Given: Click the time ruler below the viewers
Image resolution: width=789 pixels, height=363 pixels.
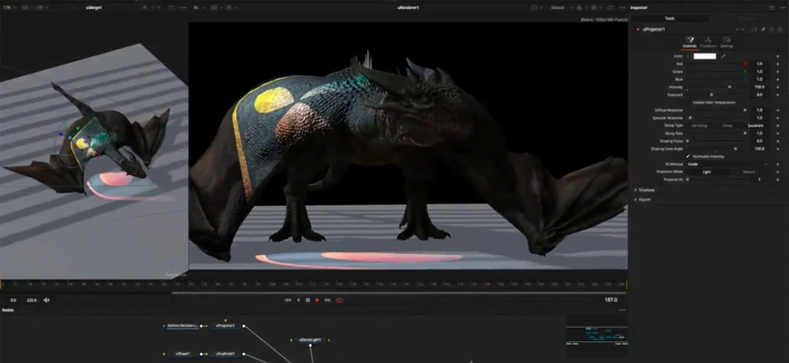Looking at the screenshot, I should pyautogui.click(x=314, y=285).
